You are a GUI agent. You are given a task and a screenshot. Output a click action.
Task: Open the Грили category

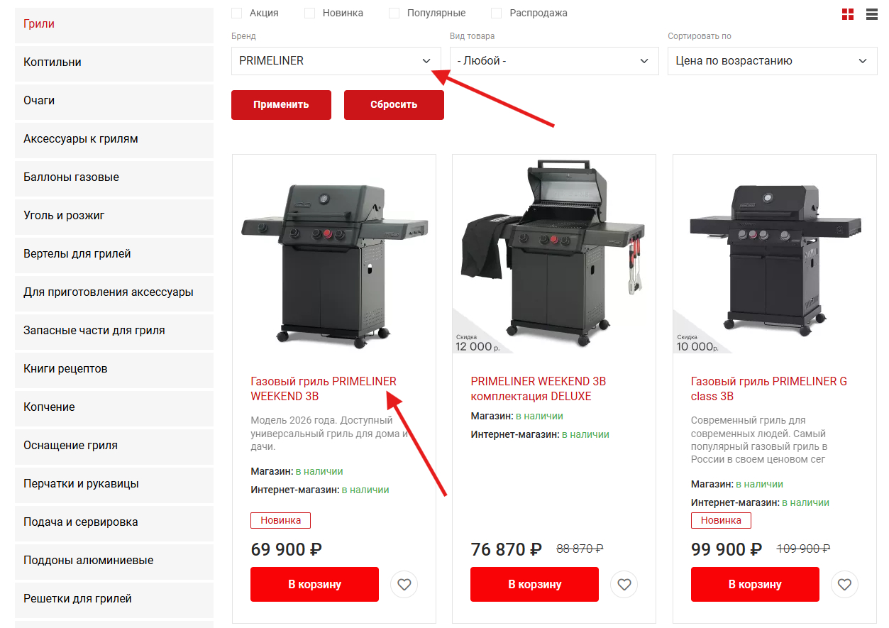point(114,25)
